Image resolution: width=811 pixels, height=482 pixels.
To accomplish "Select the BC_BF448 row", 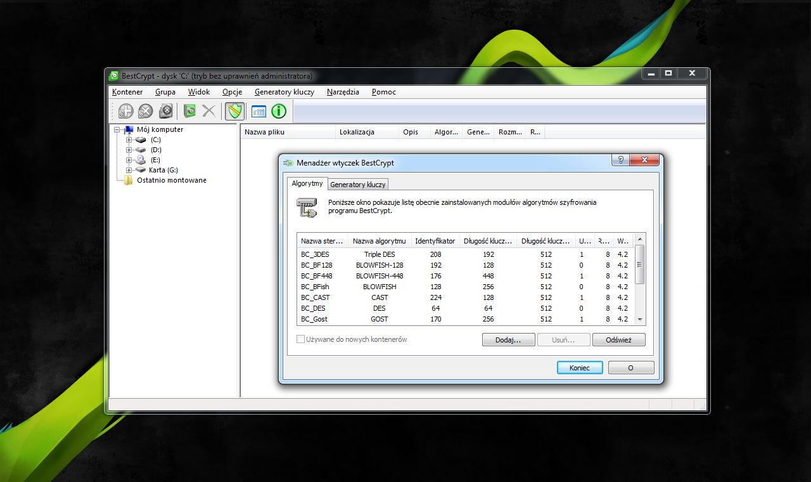I will tap(466, 276).
